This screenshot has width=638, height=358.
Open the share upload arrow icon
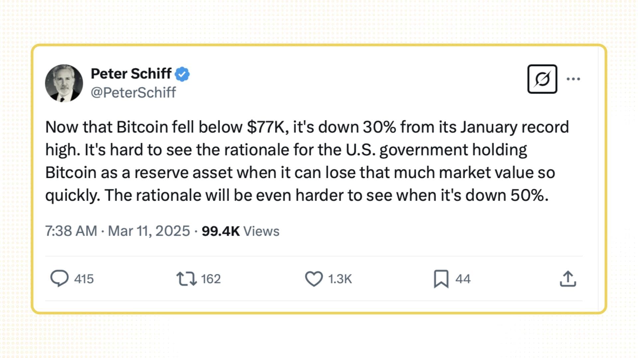tap(568, 279)
